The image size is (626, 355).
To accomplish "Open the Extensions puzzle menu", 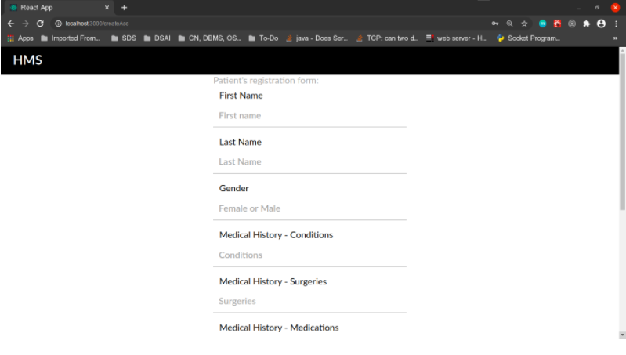I will [x=587, y=24].
